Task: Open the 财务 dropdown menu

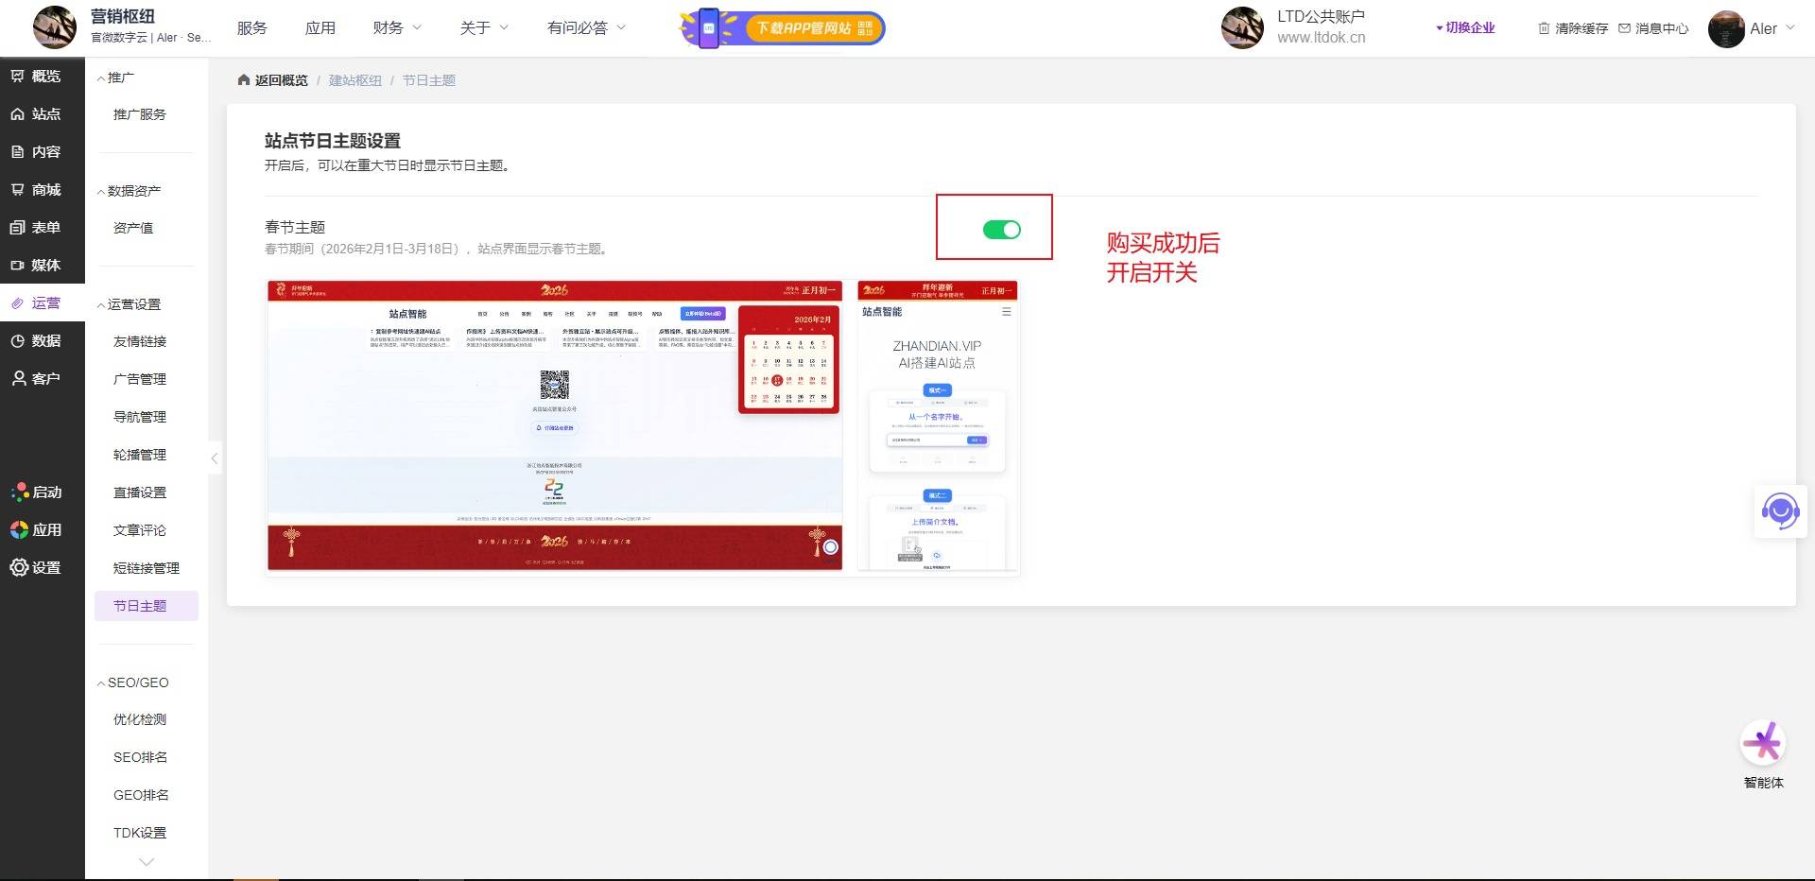Action: click(x=397, y=28)
